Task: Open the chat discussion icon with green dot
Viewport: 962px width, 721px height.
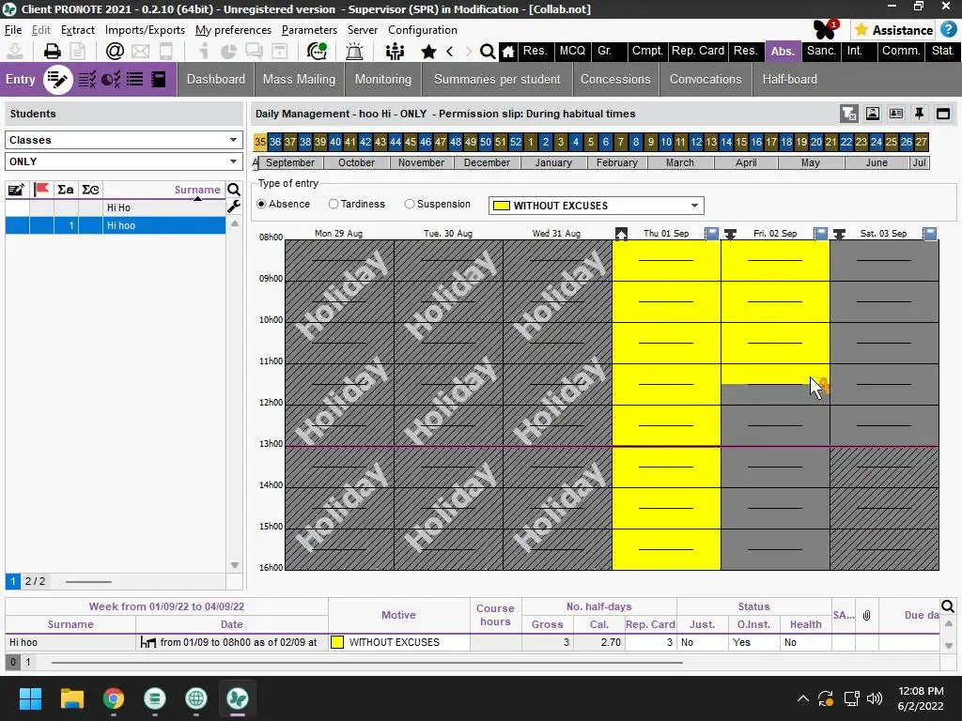Action: tap(317, 51)
